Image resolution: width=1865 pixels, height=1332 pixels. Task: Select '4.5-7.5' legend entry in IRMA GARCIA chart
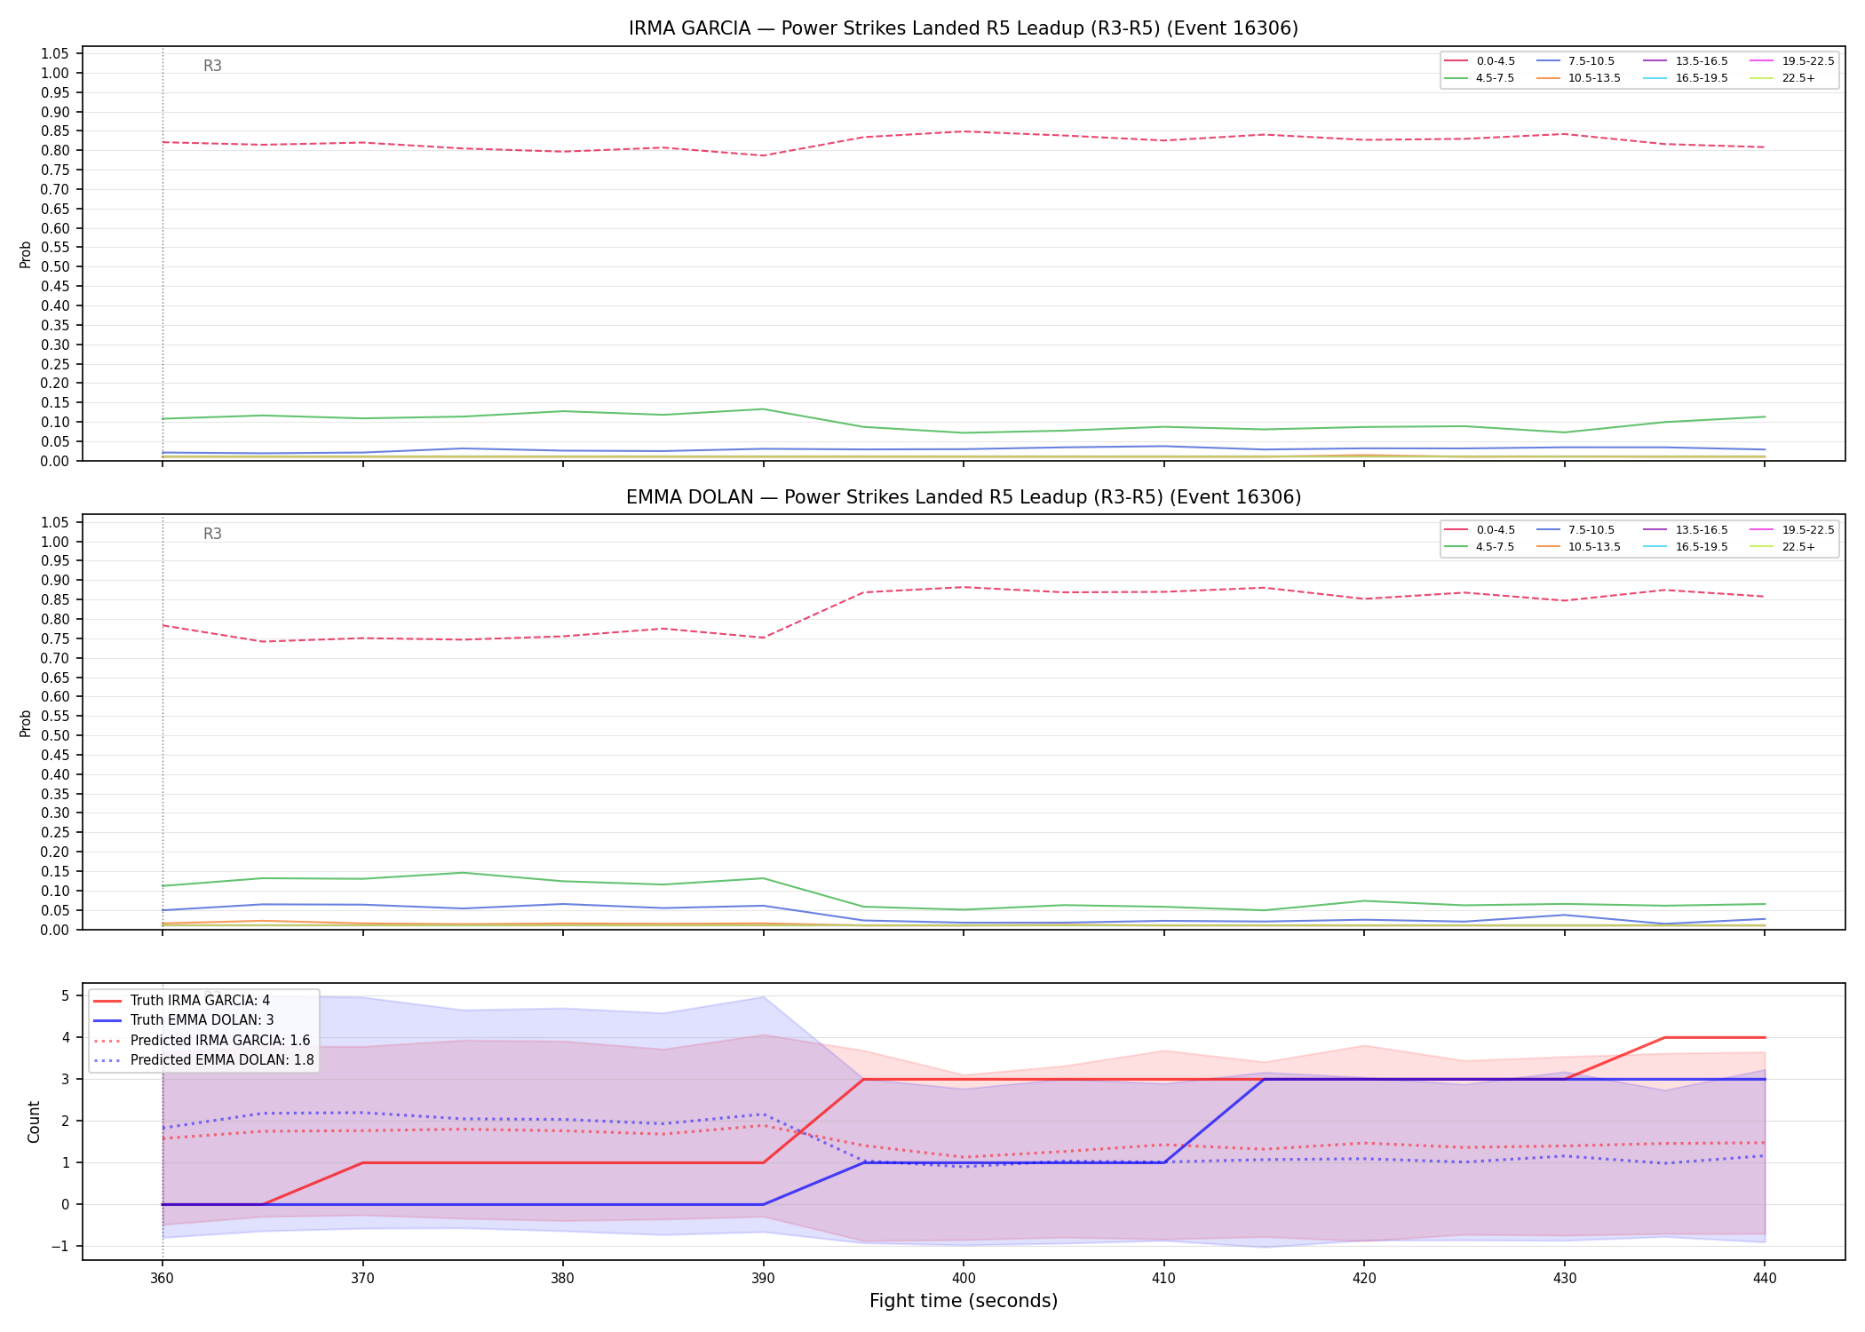1480,78
